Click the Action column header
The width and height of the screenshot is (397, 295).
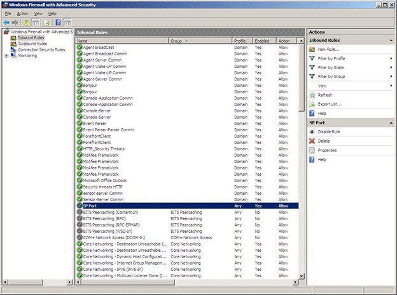286,41
